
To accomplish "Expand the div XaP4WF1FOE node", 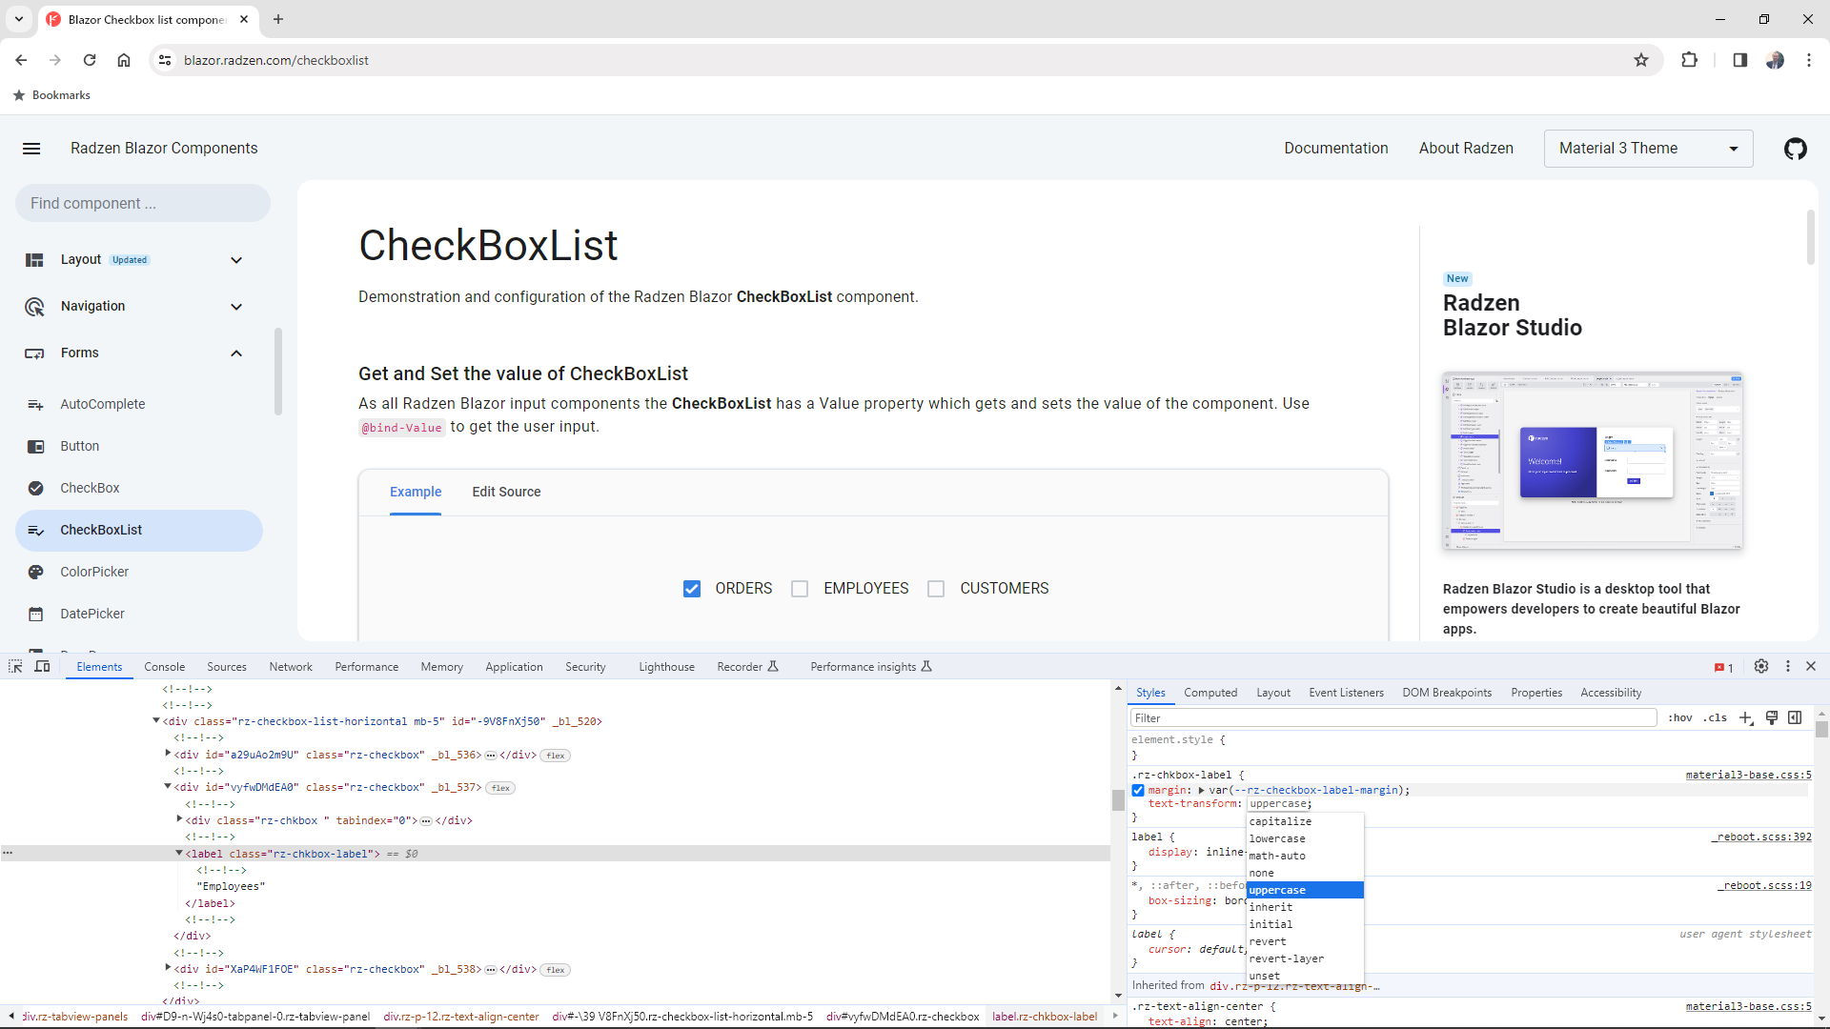I will click(168, 968).
